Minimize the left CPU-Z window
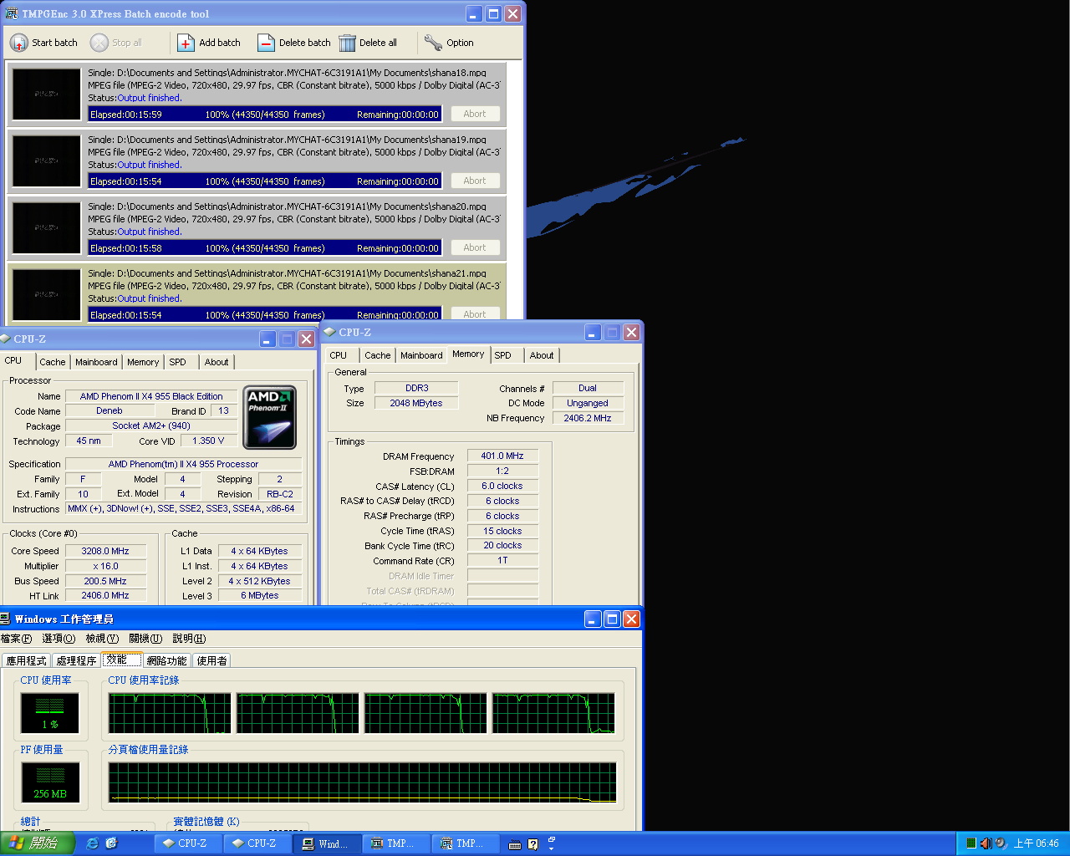The height and width of the screenshot is (856, 1070). pyautogui.click(x=267, y=339)
